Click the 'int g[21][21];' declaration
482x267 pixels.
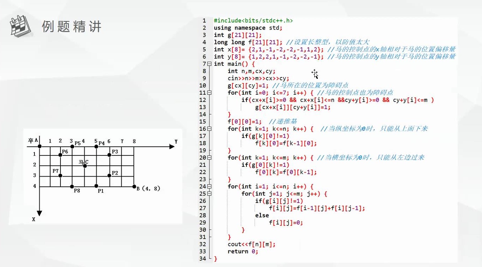[238, 35]
